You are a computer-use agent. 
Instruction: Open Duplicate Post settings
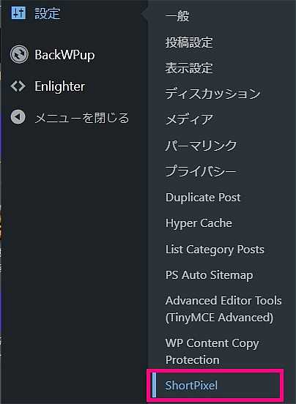click(x=203, y=198)
